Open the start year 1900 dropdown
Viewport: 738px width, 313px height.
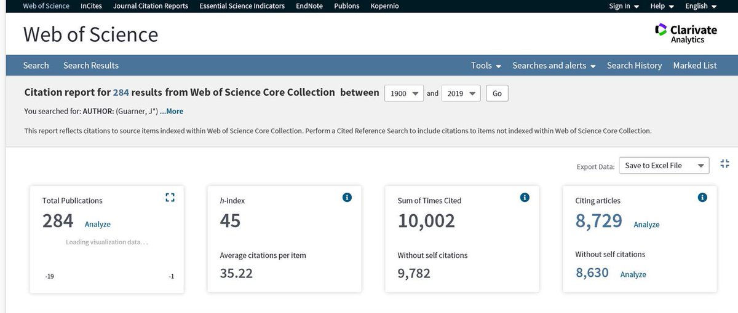[404, 93]
